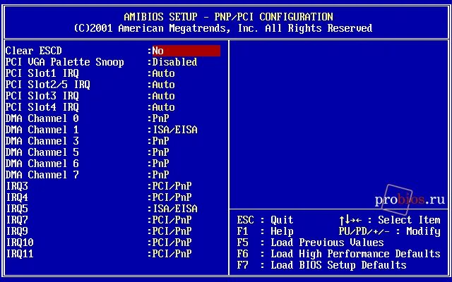Select the Clear ESCD setting label
This screenshot has height=282, width=452.
point(34,51)
